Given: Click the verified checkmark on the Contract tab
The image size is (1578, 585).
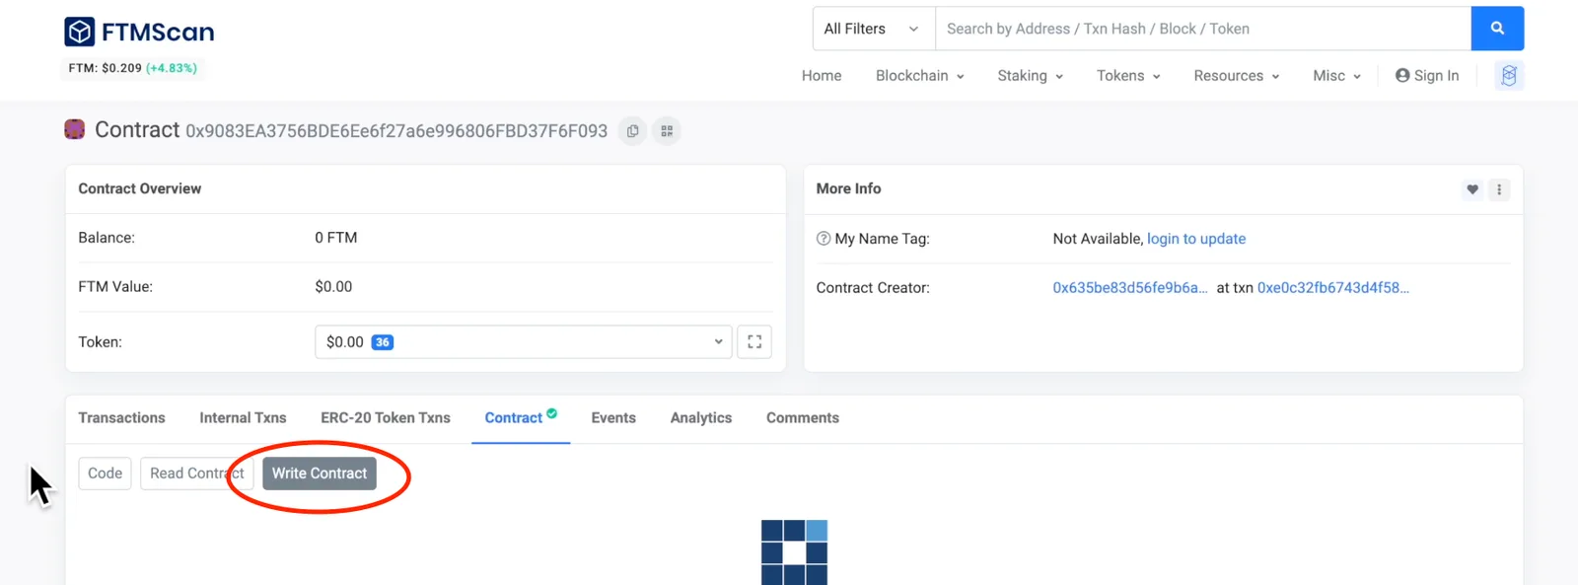Looking at the screenshot, I should 552,413.
